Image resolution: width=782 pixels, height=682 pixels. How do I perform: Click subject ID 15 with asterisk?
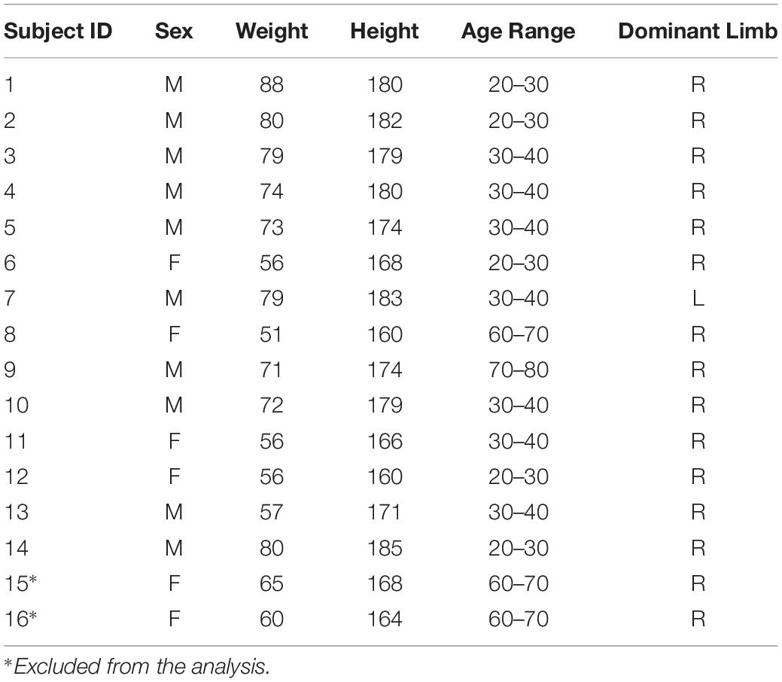(x=20, y=583)
